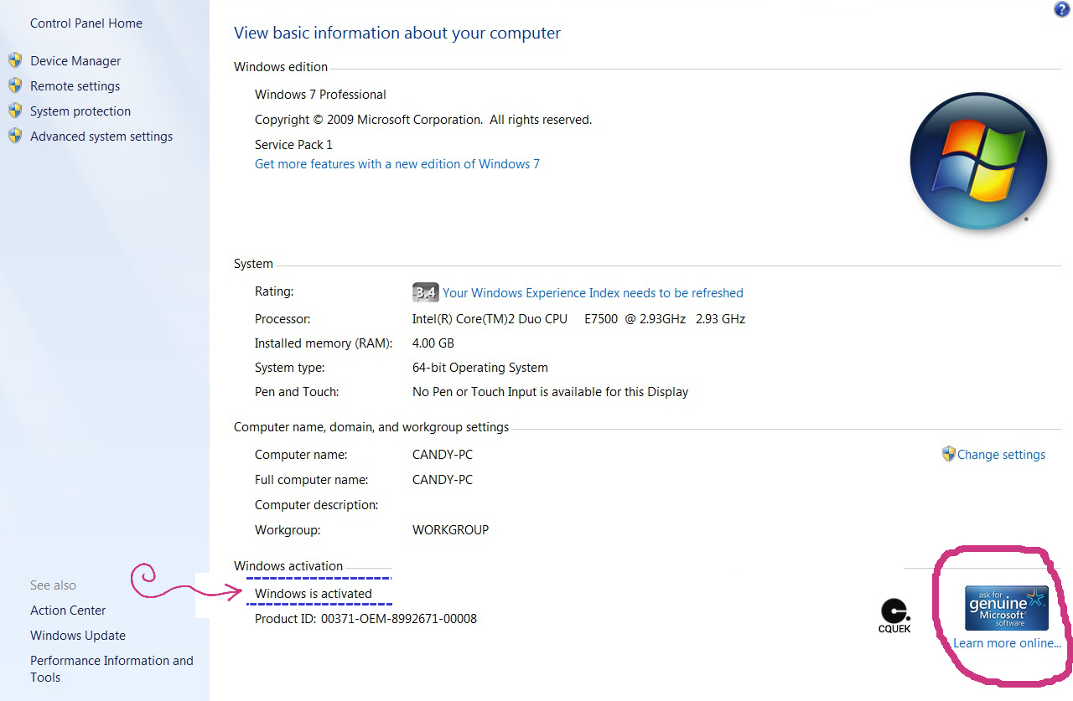Click the Installed memory (RAM) label
Viewport: 1073px width, 701px height.
tap(324, 343)
